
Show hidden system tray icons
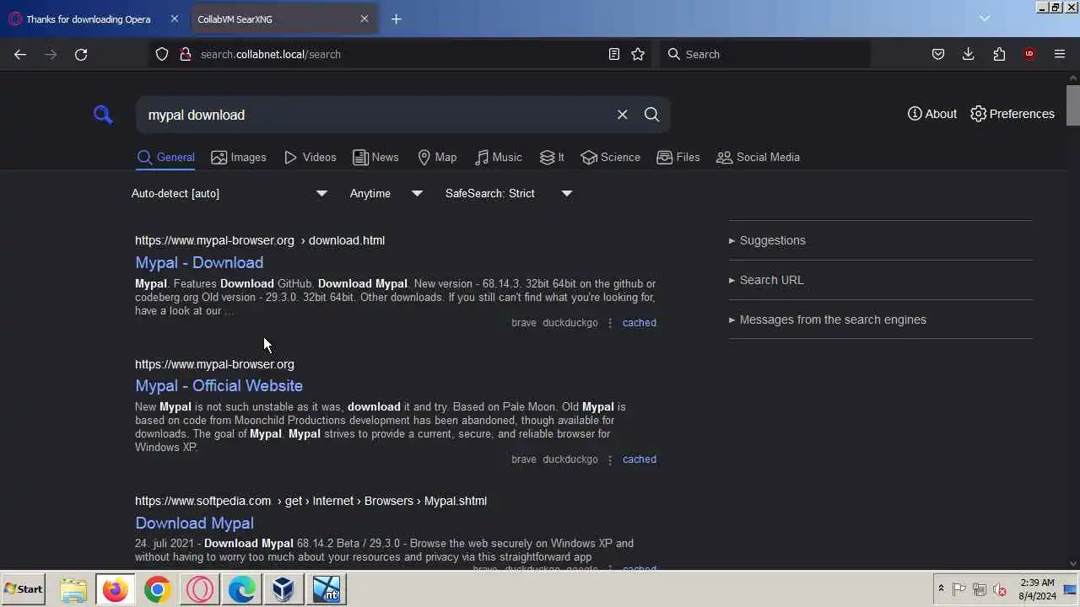(941, 589)
